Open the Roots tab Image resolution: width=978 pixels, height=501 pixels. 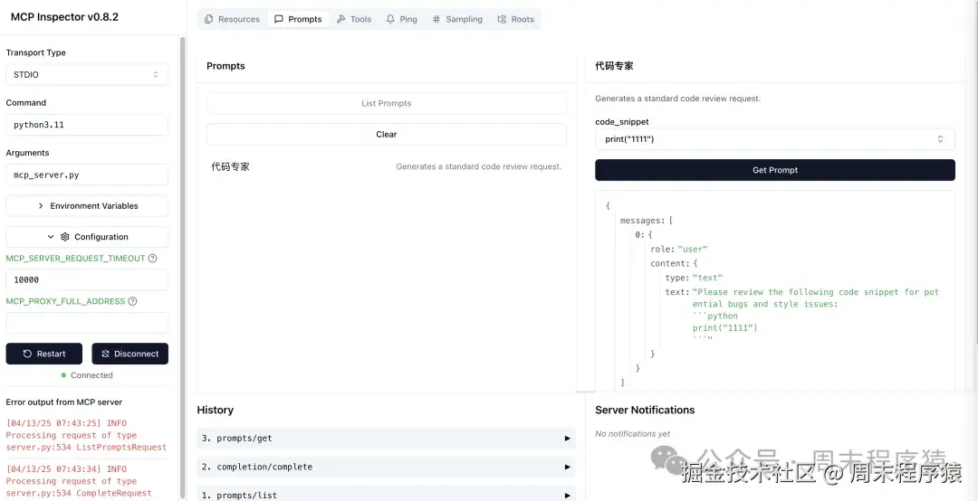point(515,19)
